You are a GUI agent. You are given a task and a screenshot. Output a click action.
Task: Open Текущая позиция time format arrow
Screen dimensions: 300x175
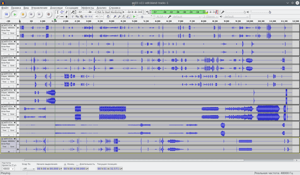[x=122, y=169]
